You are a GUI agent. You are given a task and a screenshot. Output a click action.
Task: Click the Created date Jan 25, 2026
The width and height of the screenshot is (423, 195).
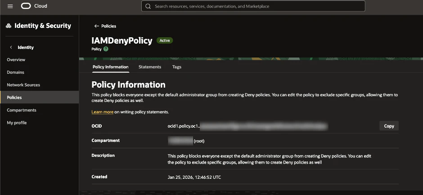(194, 177)
